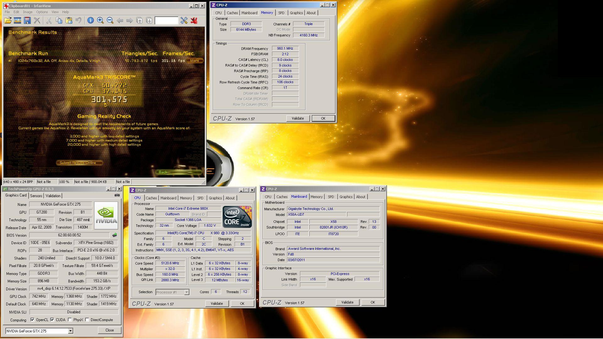Click Submit Results Online in AquaMark

tap(80, 163)
